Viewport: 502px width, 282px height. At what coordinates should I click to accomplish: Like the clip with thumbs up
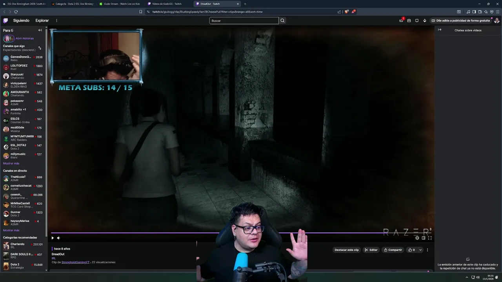tap(411, 250)
